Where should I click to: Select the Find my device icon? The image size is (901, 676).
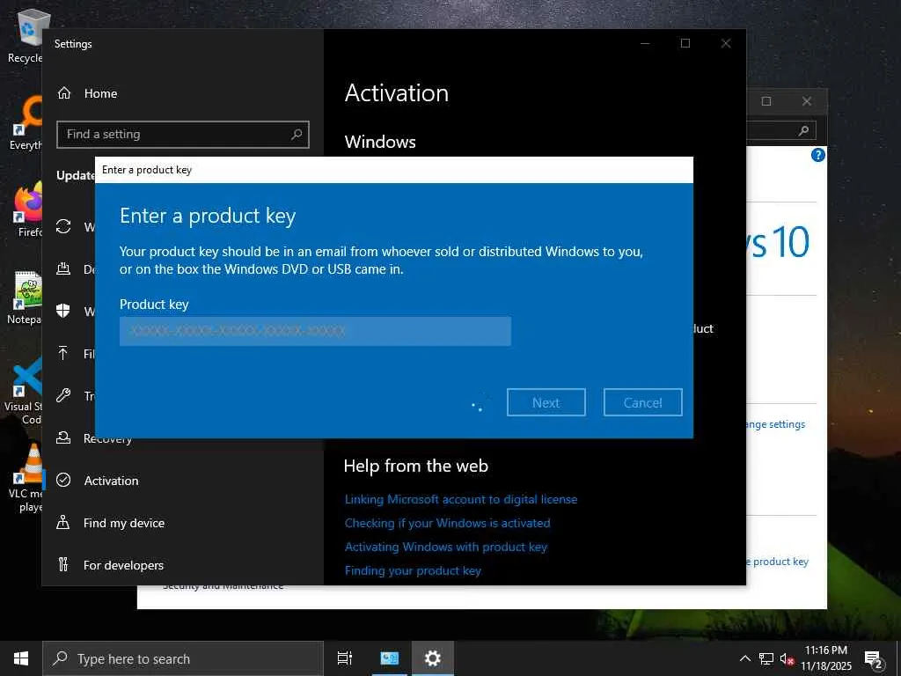63,523
